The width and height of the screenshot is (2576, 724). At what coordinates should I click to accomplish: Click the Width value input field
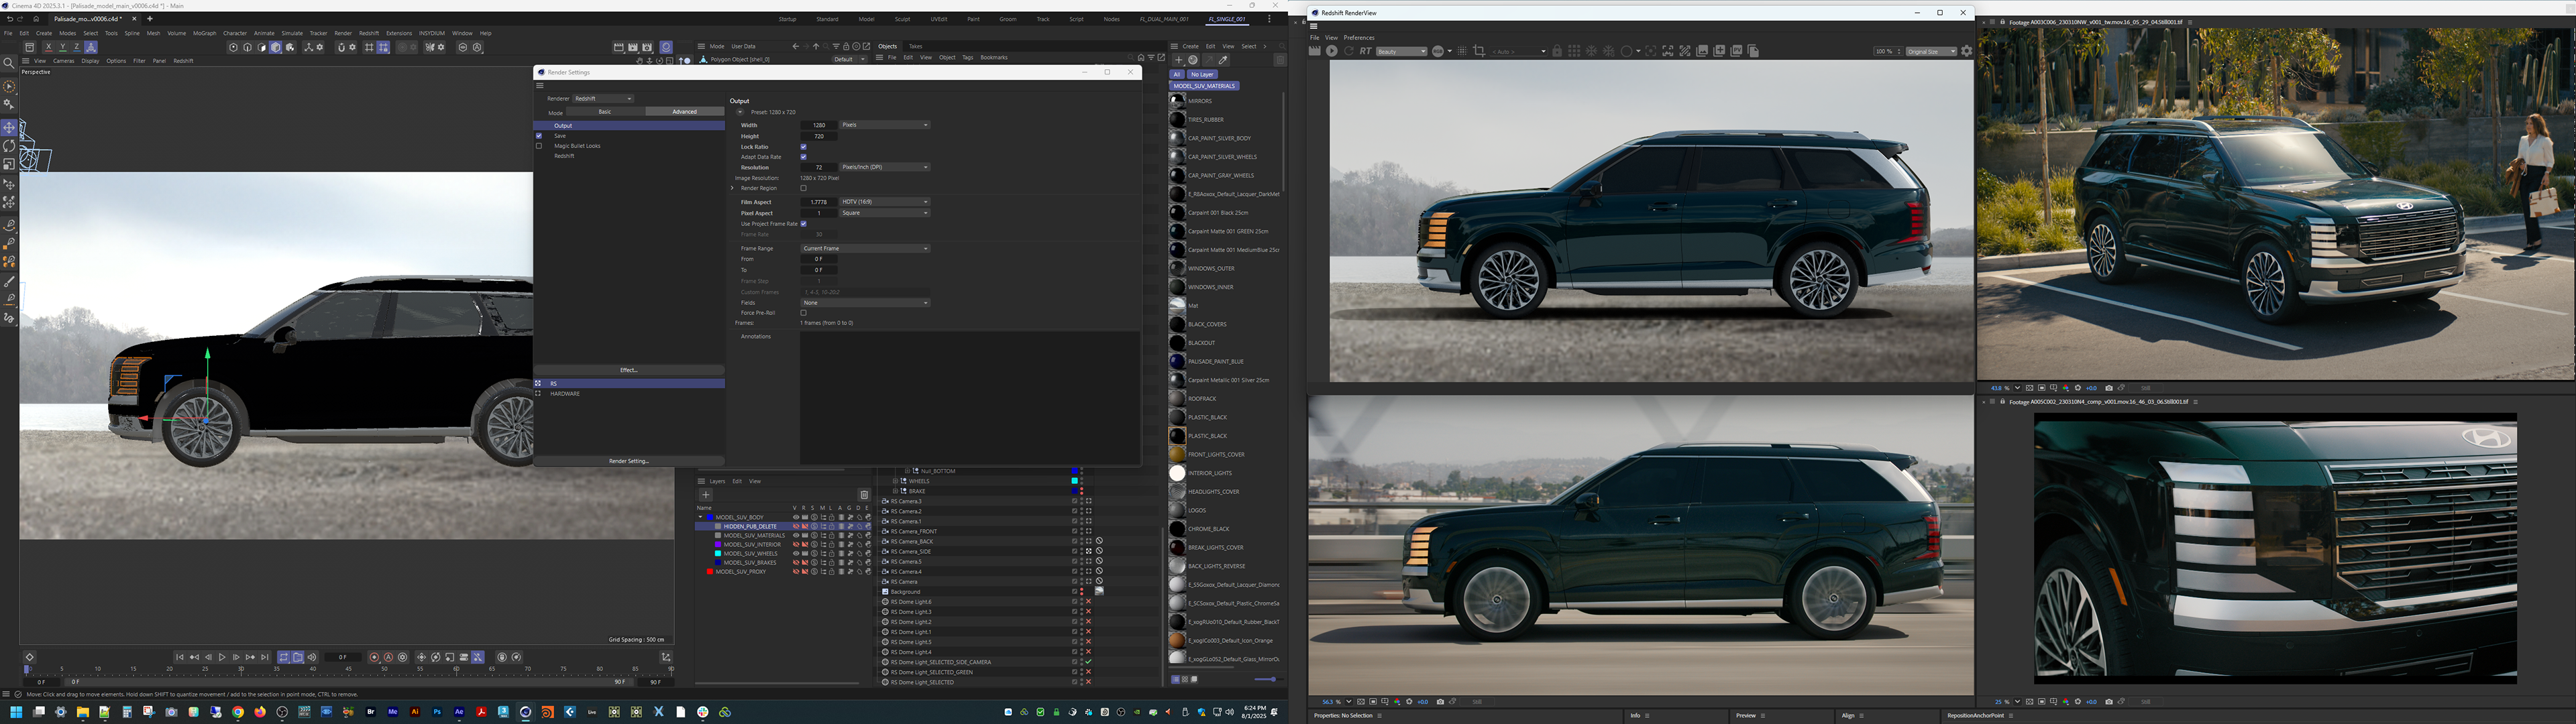(x=818, y=125)
